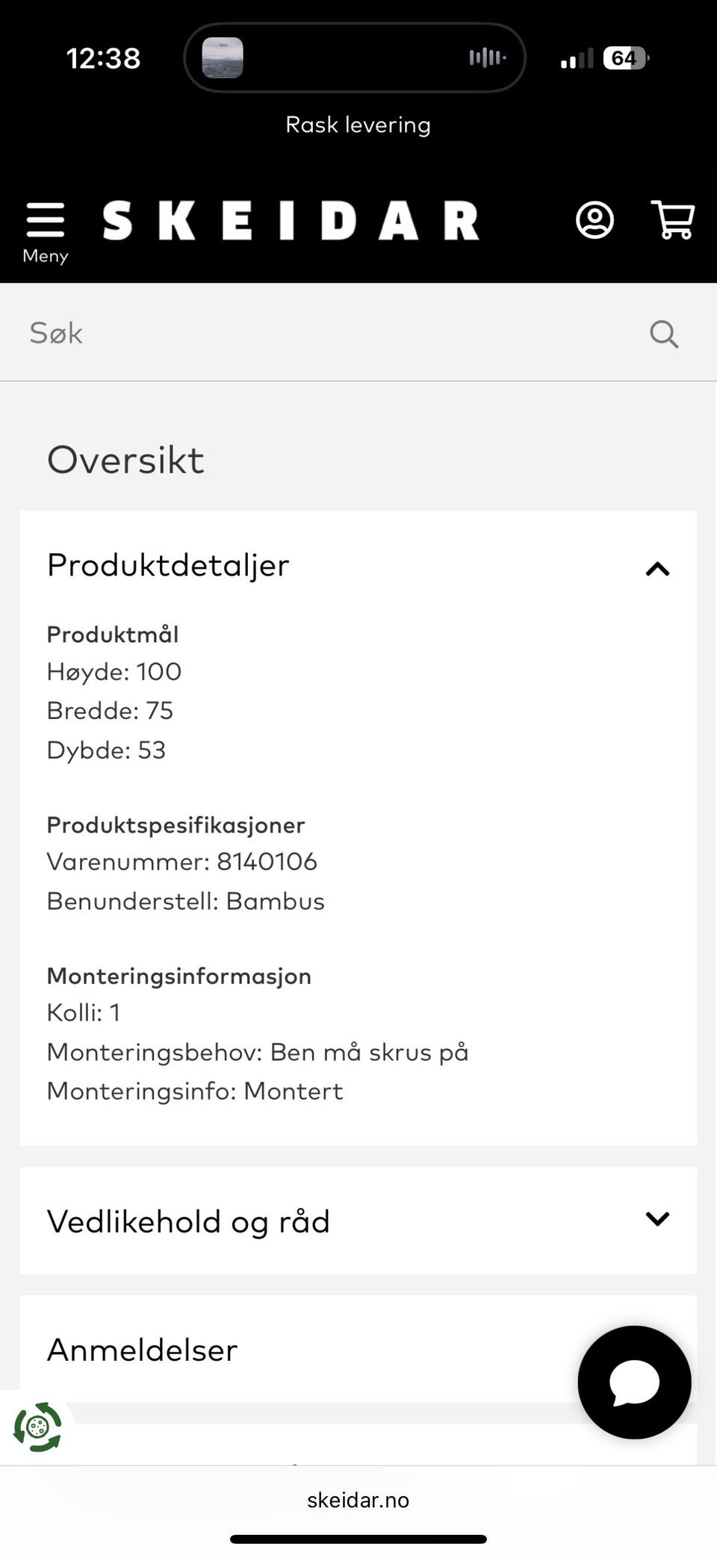Viewport: 717px width, 1558px height.
Task: Go to homepage via SKEIDAR logo
Action: [x=291, y=221]
